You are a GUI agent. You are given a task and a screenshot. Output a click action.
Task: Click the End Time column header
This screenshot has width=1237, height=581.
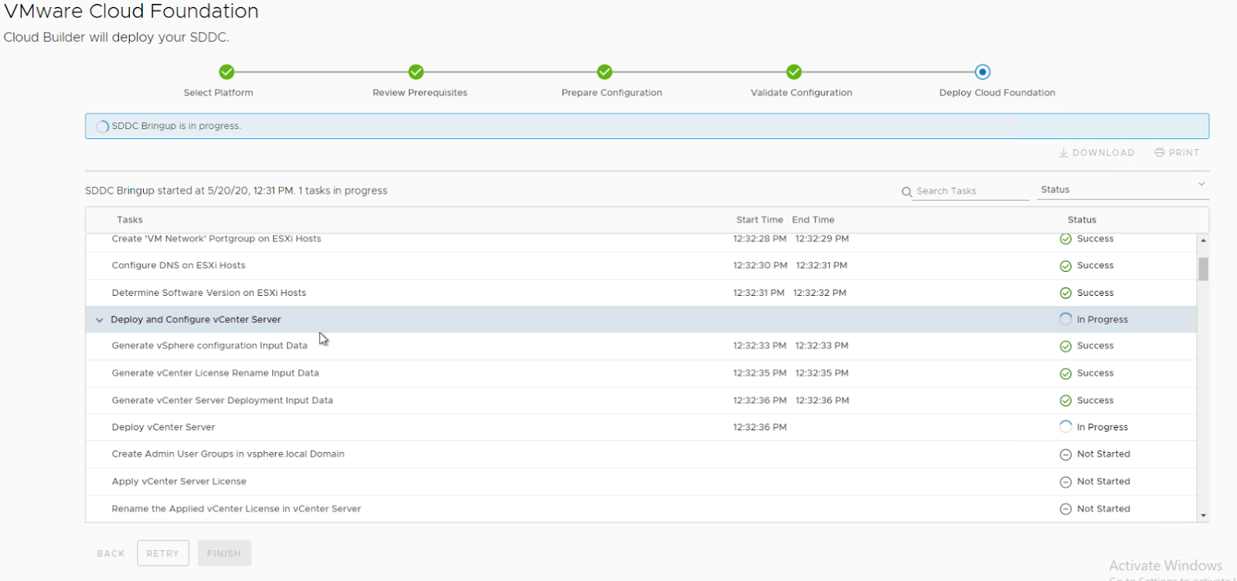(813, 219)
